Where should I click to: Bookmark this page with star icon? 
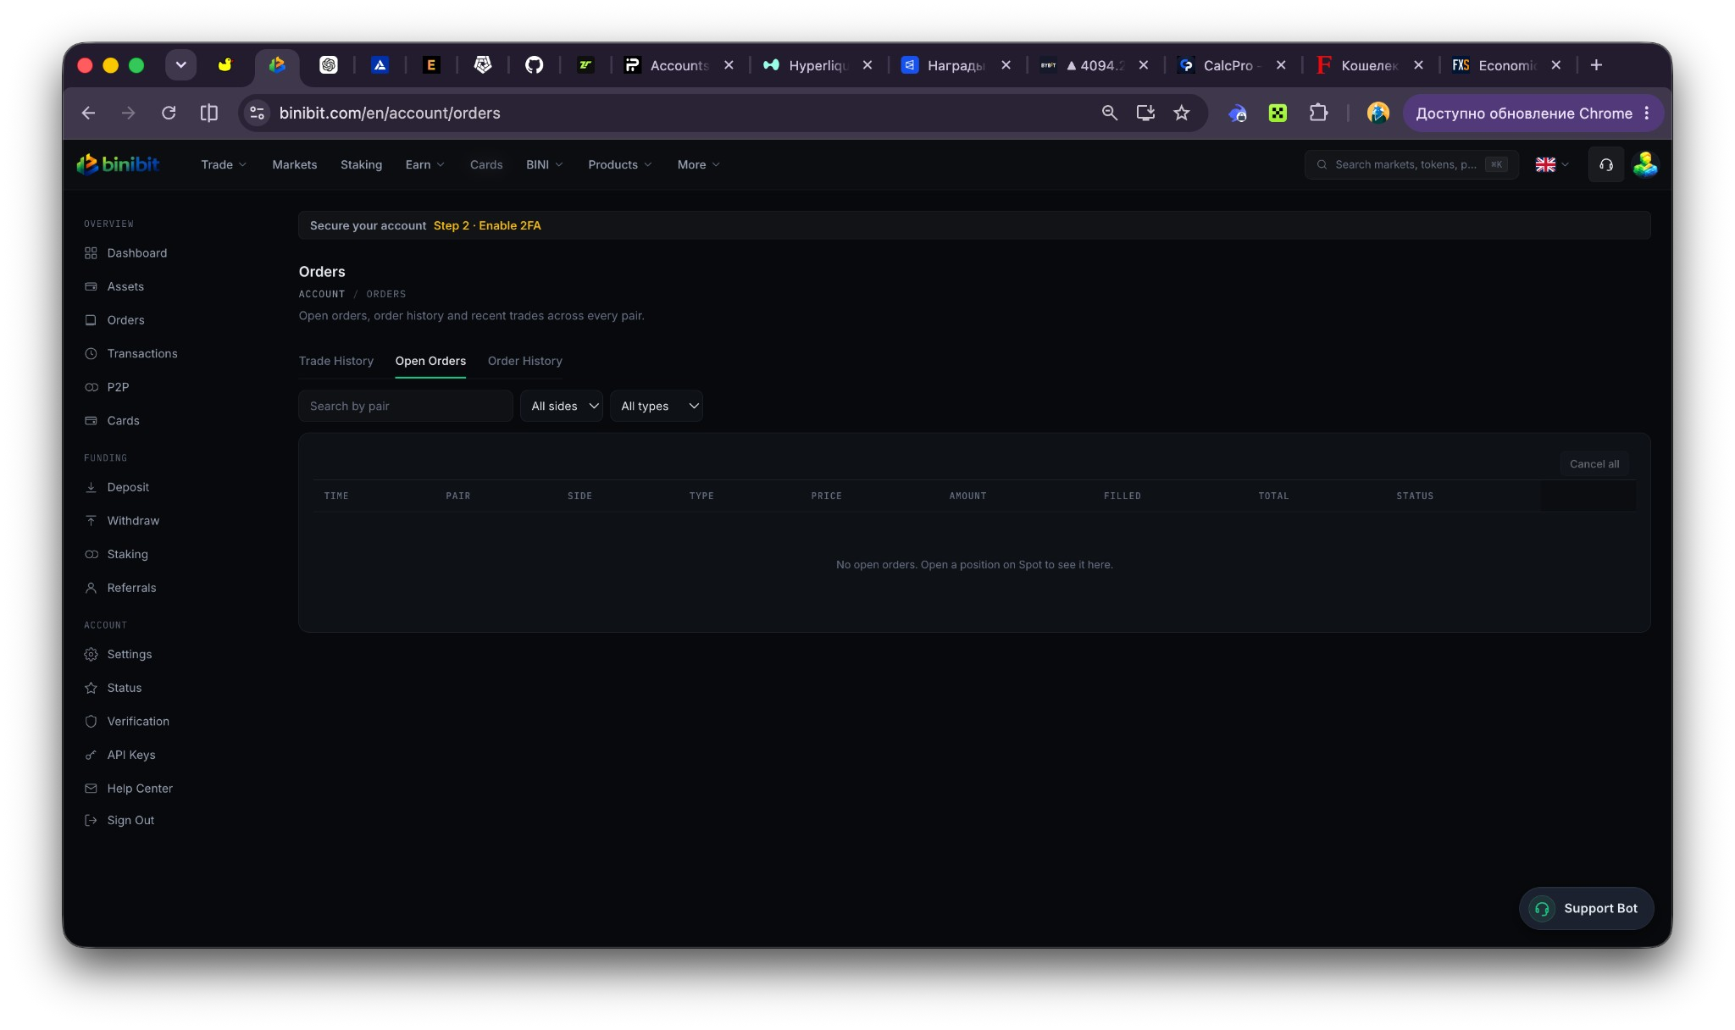click(x=1181, y=113)
